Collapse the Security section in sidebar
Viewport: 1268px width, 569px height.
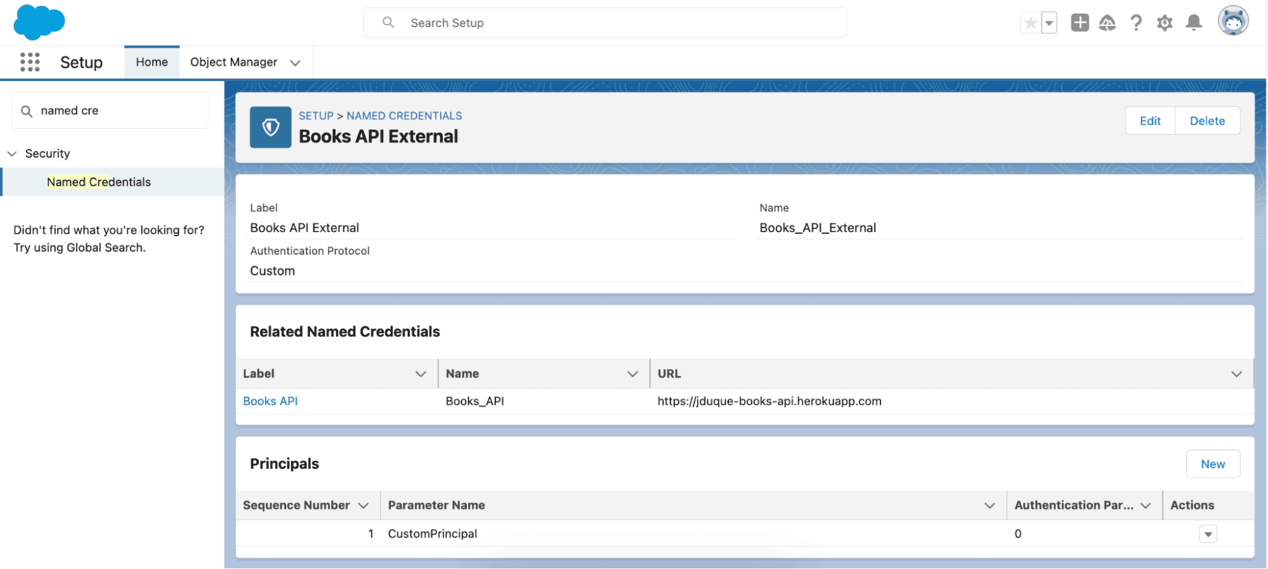tap(11, 154)
